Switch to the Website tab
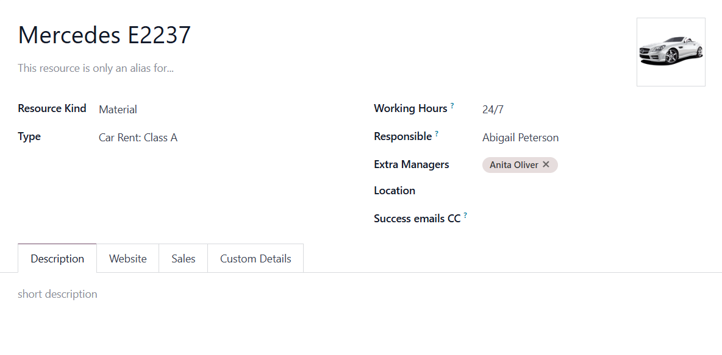The width and height of the screenshot is (722, 355). pyautogui.click(x=128, y=258)
